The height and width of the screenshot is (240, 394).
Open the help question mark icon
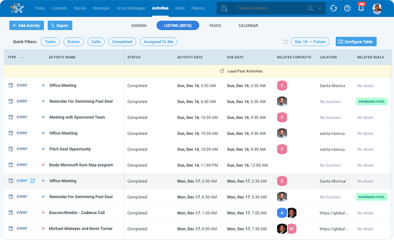click(x=347, y=8)
